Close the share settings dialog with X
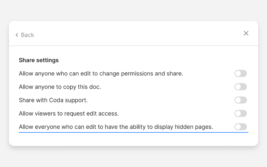This screenshot has height=167, width=267. coord(246,33)
